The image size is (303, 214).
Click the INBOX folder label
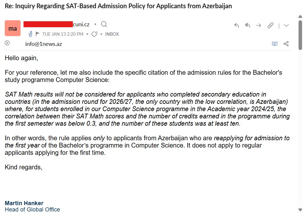[112, 34]
